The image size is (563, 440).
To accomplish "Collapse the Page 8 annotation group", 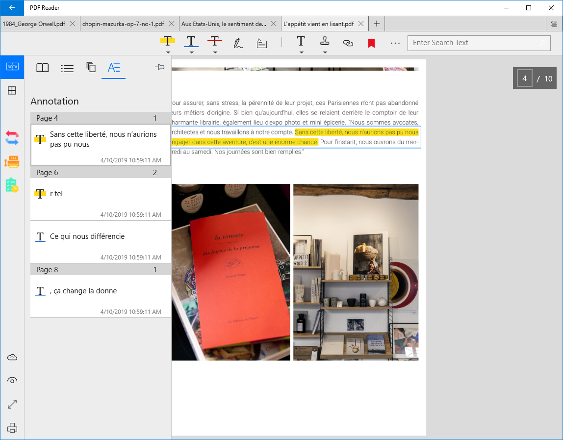I will [101, 270].
